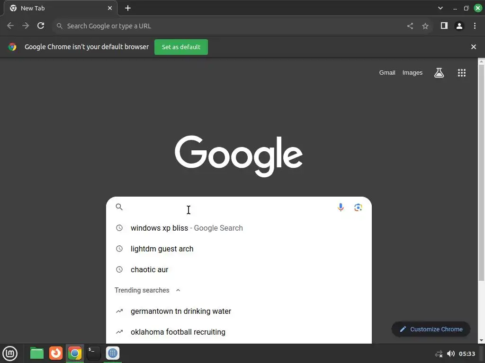This screenshot has height=363, width=485.
Task: Open Search Labs flask icon
Action: (x=439, y=73)
